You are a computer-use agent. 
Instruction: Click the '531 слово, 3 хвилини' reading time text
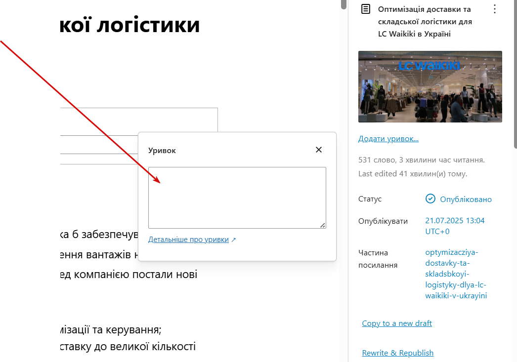tap(422, 160)
